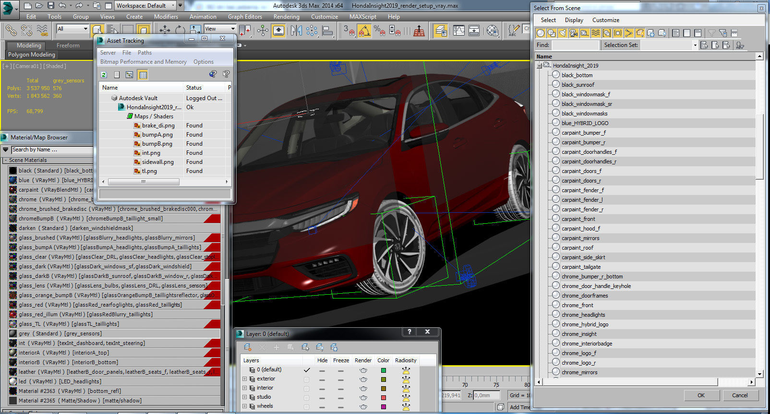
Task: Toggle Render teapot for studio layer
Action: (x=363, y=398)
